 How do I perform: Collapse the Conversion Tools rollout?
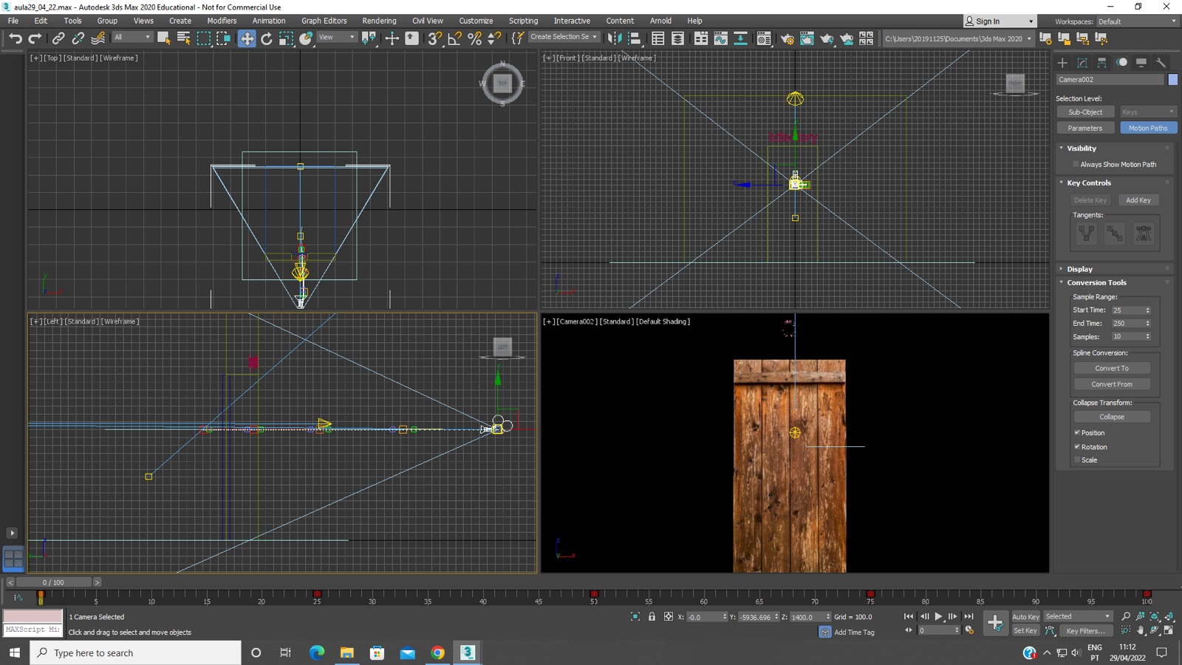tap(1096, 283)
